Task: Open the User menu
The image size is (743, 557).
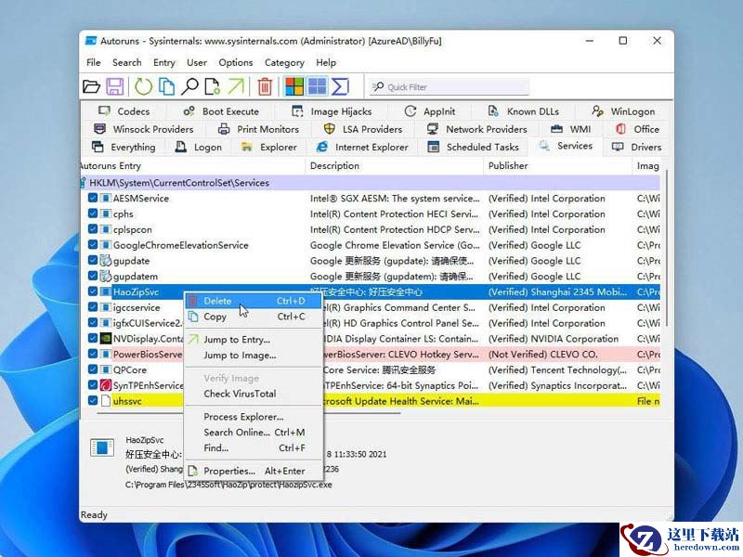Action: coord(197,62)
